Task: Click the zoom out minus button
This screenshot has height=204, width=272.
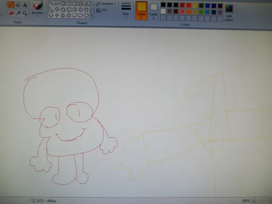Action: pos(254,201)
